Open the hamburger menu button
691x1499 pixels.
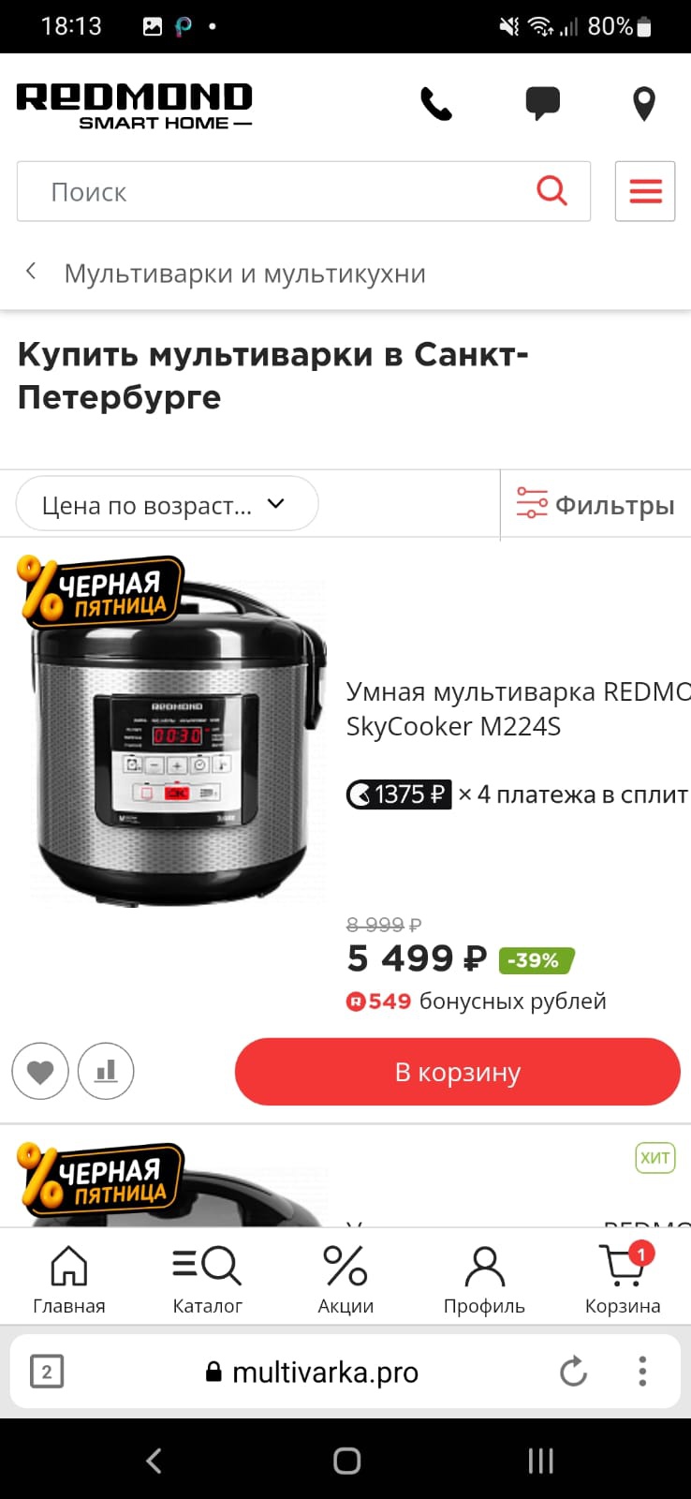[x=645, y=191]
